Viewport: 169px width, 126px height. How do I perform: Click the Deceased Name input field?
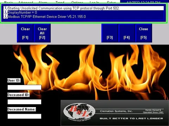click(x=24, y=116)
